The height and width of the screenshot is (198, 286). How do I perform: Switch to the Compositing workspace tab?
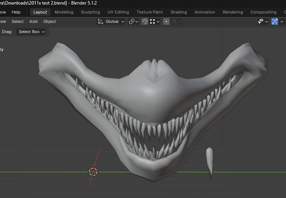point(263,12)
